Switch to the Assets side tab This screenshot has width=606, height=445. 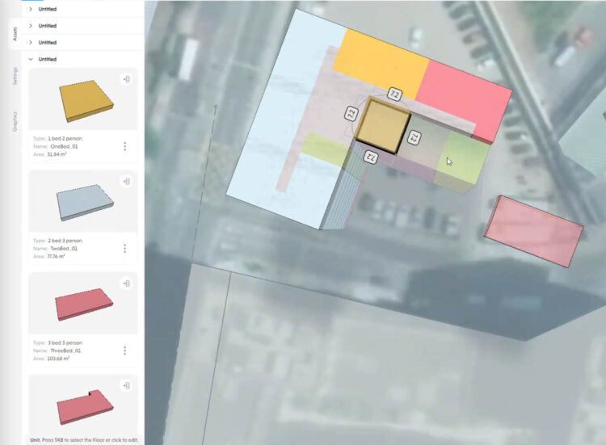click(15, 34)
